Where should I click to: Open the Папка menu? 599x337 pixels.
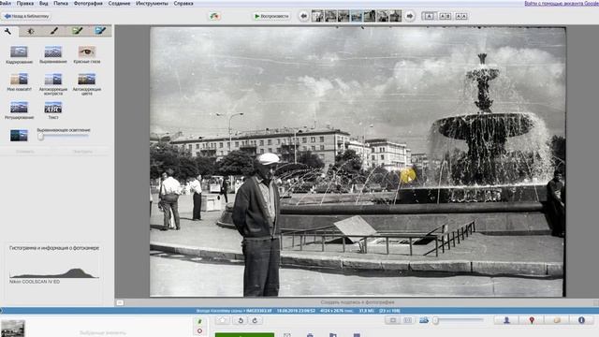(61, 4)
